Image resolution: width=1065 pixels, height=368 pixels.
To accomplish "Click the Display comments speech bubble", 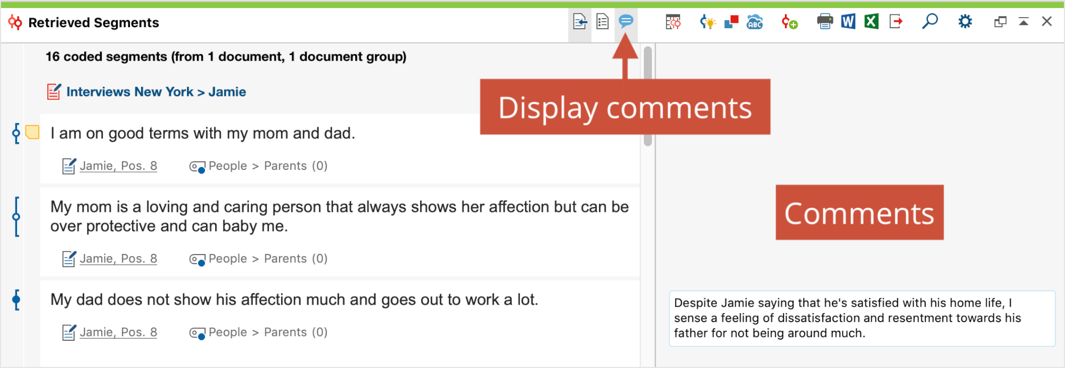I will point(626,21).
